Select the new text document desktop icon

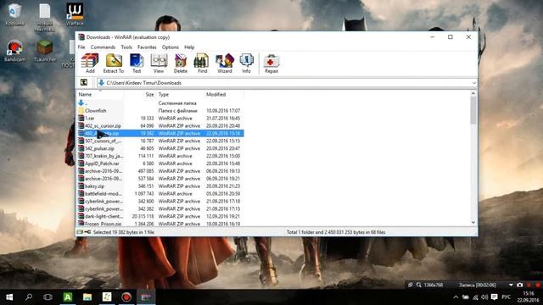45,17
